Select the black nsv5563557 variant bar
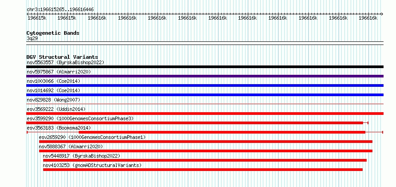Image resolution: width=396 pixels, height=187 pixels. pyautogui.click(x=205, y=67)
